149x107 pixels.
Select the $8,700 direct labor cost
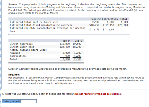77,47
